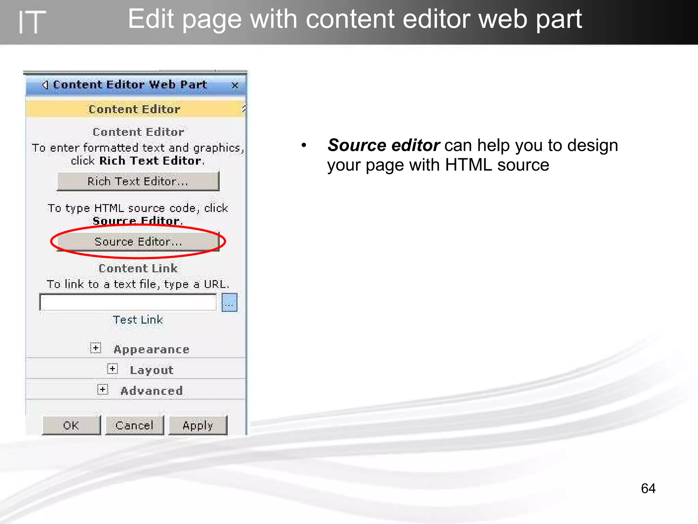Click the slide page number 64
The height and width of the screenshot is (524, 698).
click(648, 488)
